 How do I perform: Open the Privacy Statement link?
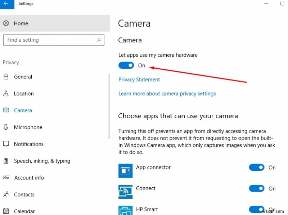coord(139,79)
